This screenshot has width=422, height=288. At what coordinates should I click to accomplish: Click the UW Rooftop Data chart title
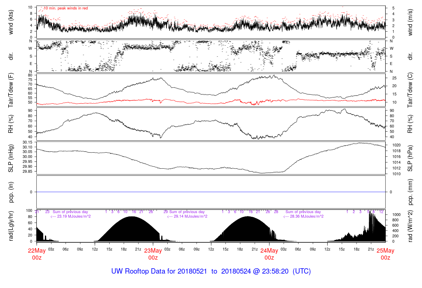[211, 272]
